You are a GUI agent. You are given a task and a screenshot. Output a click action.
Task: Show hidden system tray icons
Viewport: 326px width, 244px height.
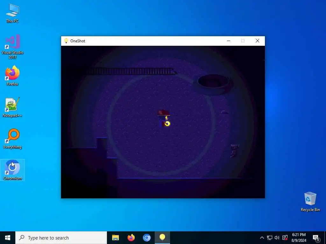click(x=262, y=238)
